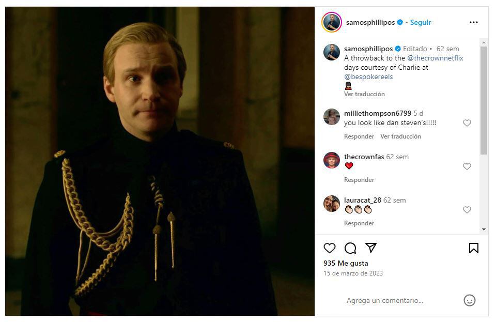Like the thecrownfas comment
This screenshot has height=322, width=496.
tap(467, 166)
